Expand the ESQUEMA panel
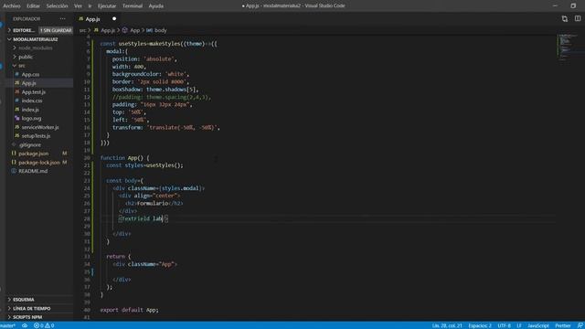Screen dimensions: 585x329 point(39,300)
